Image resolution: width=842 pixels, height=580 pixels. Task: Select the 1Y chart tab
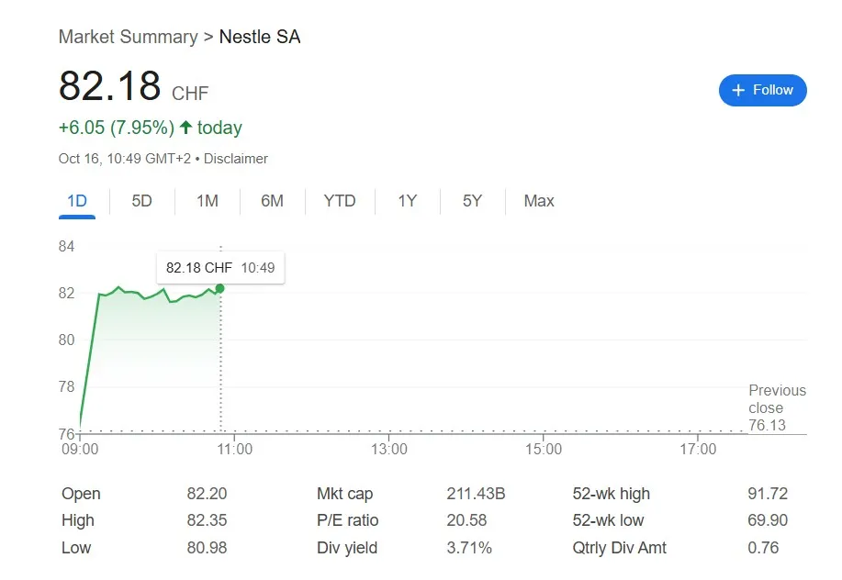coord(407,201)
